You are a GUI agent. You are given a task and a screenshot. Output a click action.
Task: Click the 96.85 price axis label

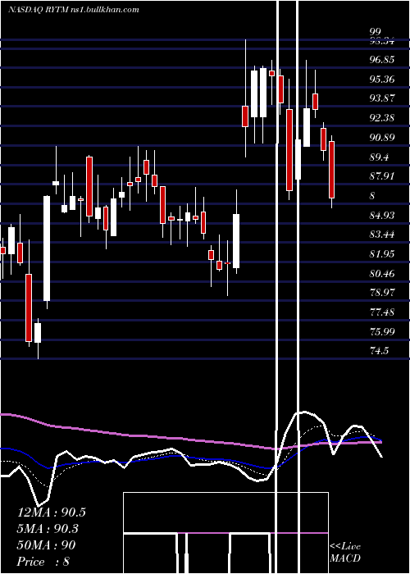pyautogui.click(x=382, y=59)
